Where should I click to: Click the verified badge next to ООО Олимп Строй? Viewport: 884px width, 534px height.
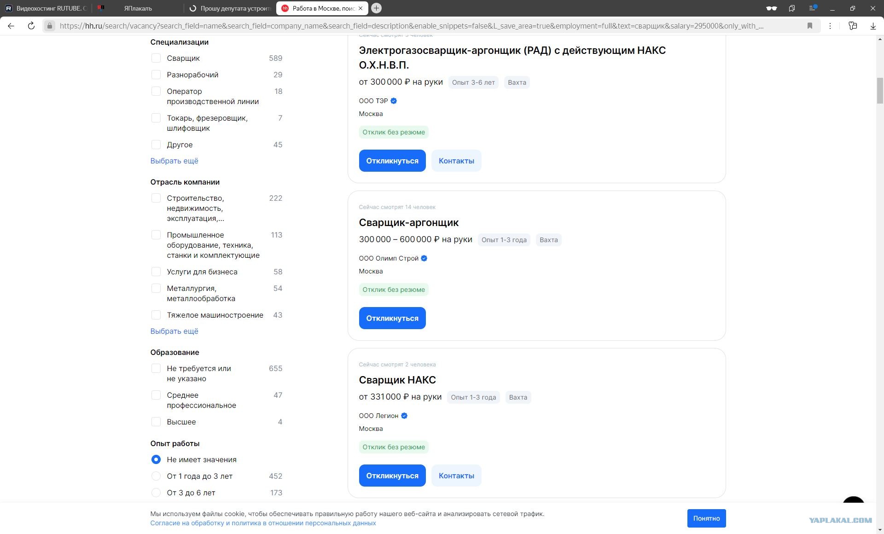coord(424,258)
